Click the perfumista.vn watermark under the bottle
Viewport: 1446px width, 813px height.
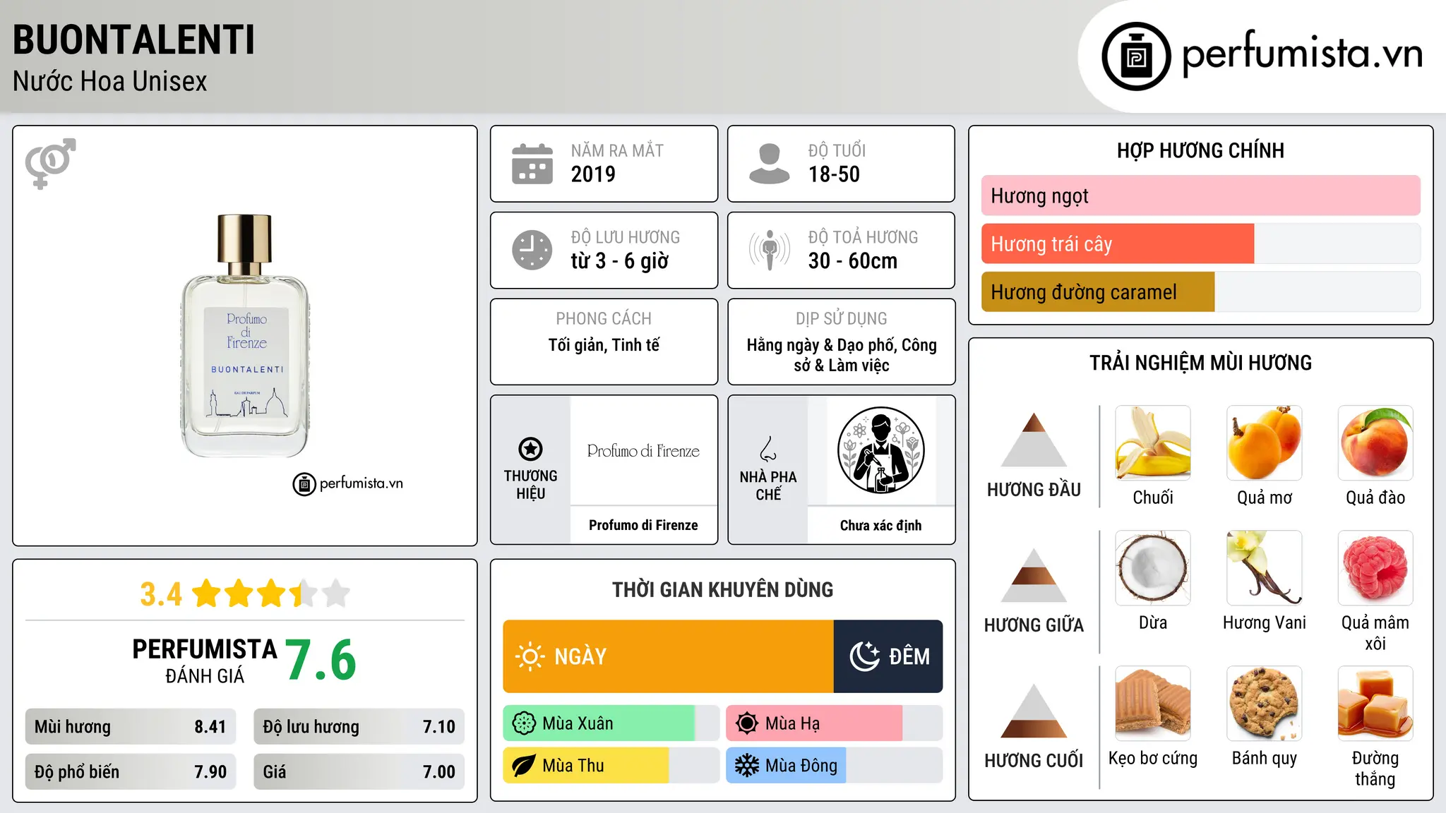348,484
